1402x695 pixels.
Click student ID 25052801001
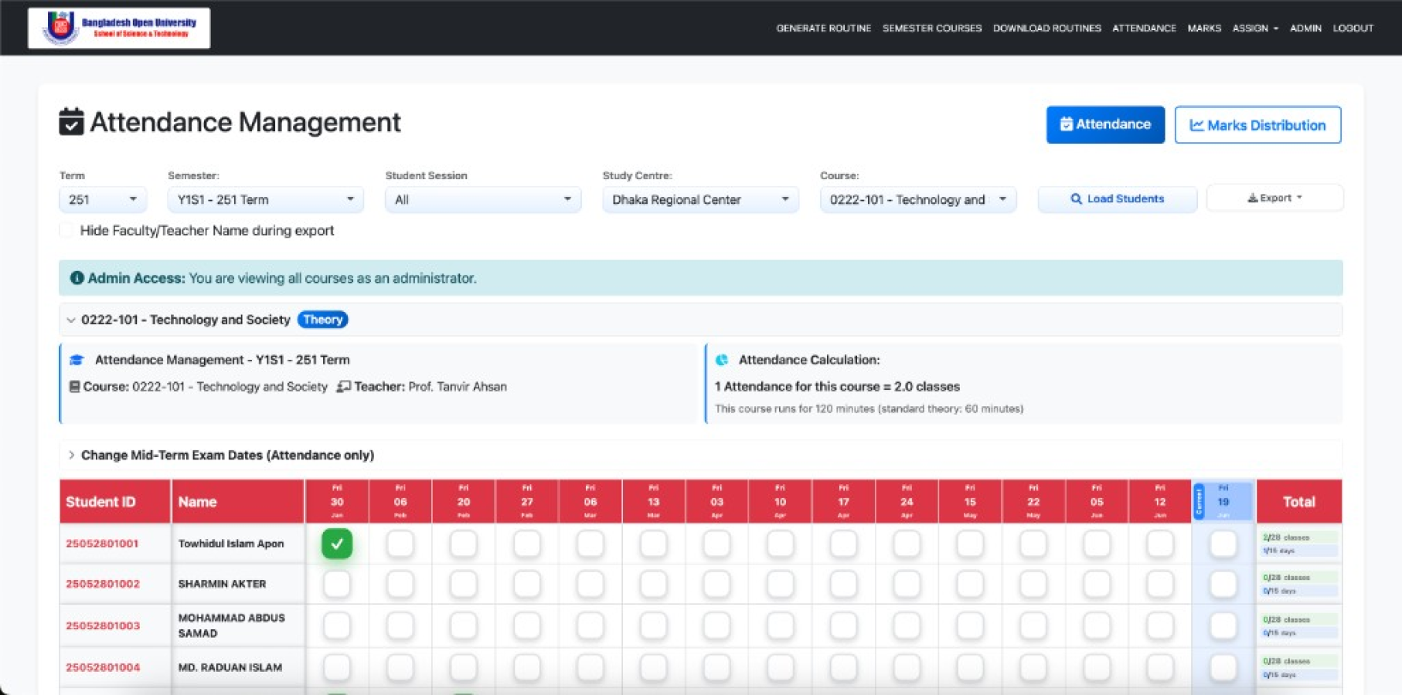click(x=102, y=544)
